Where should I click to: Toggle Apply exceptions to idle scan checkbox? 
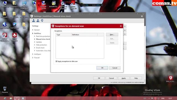[56, 61]
